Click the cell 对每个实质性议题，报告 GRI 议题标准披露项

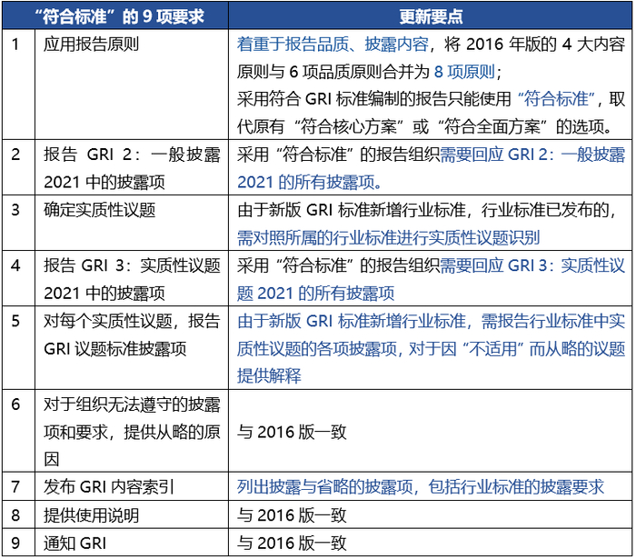point(132,347)
